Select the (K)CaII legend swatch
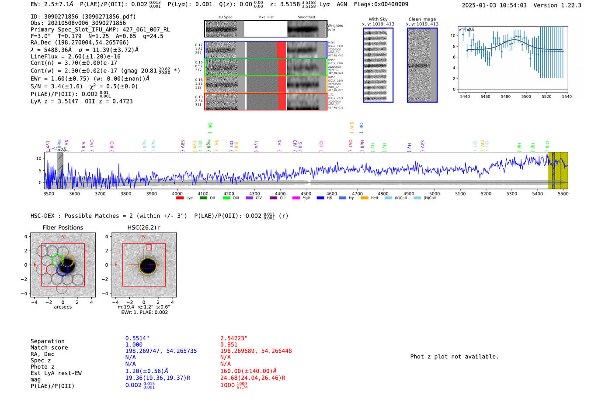The image size is (612, 416). coord(388,198)
